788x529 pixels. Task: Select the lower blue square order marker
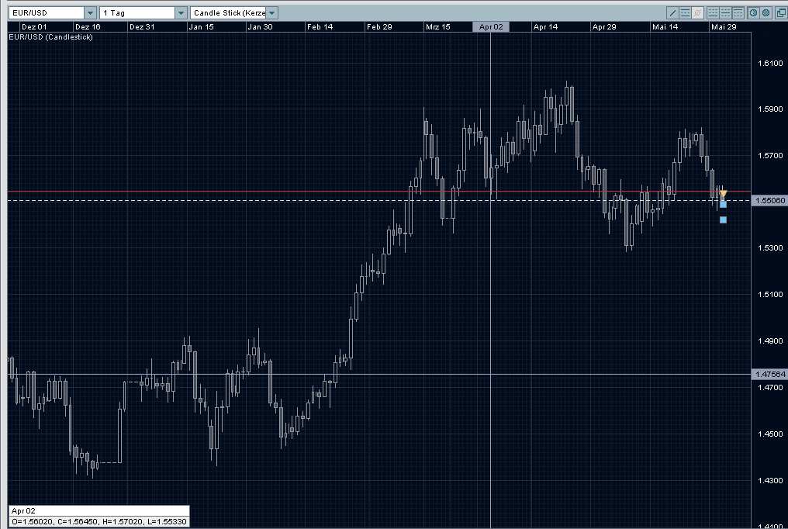(723, 220)
